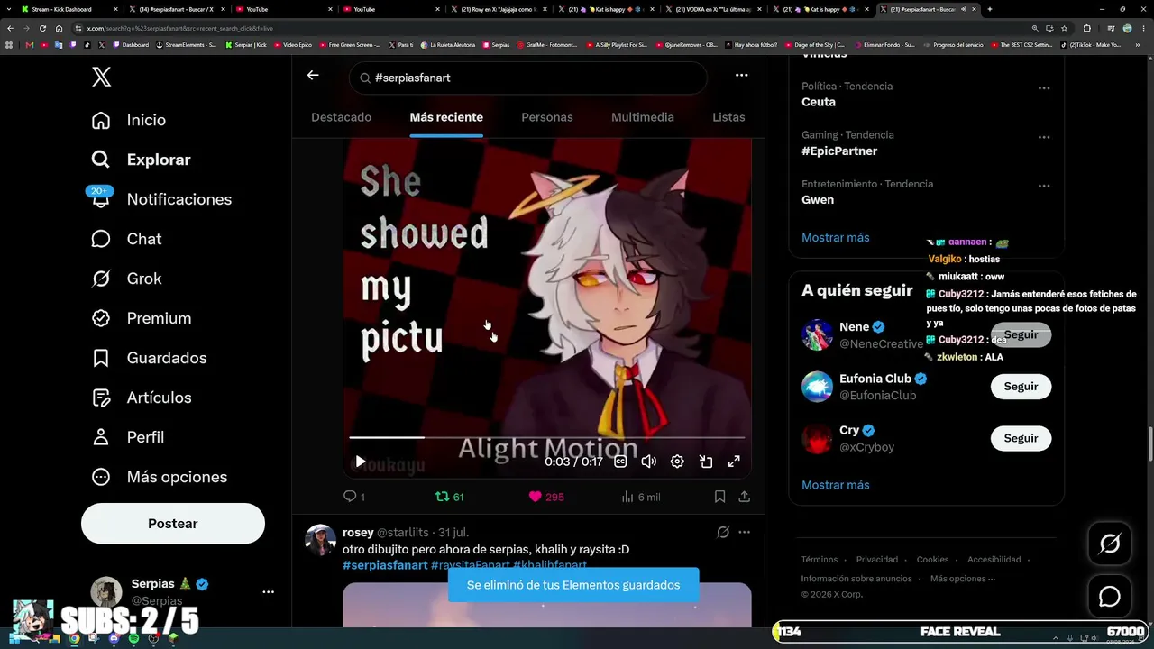Play the fanart video

tap(361, 462)
